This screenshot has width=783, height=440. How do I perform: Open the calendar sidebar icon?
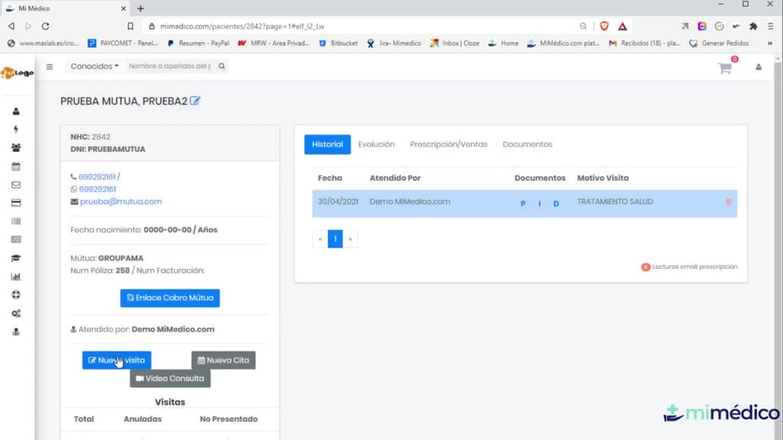tap(16, 166)
